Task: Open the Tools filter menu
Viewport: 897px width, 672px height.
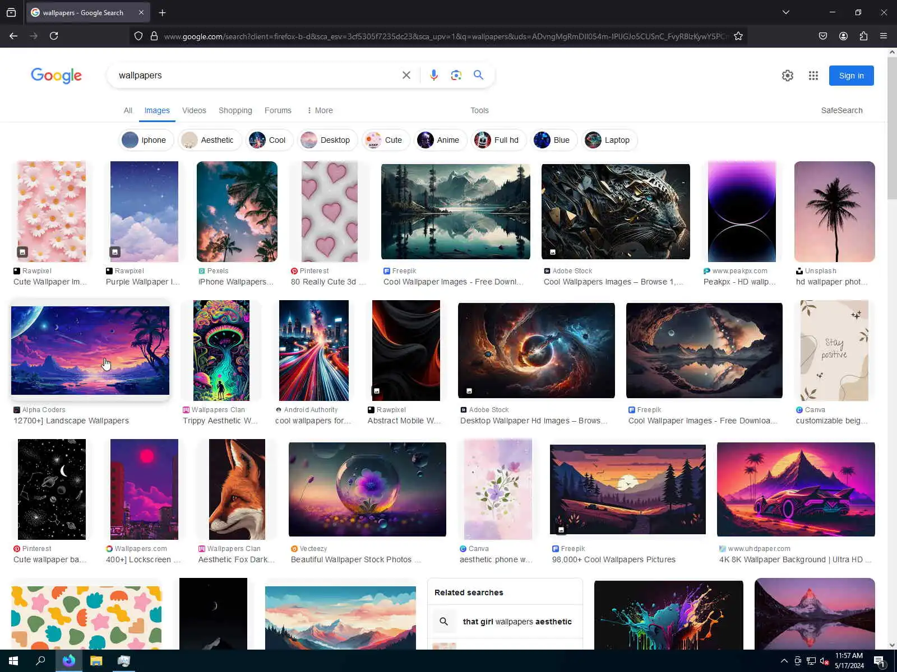Action: click(479, 110)
